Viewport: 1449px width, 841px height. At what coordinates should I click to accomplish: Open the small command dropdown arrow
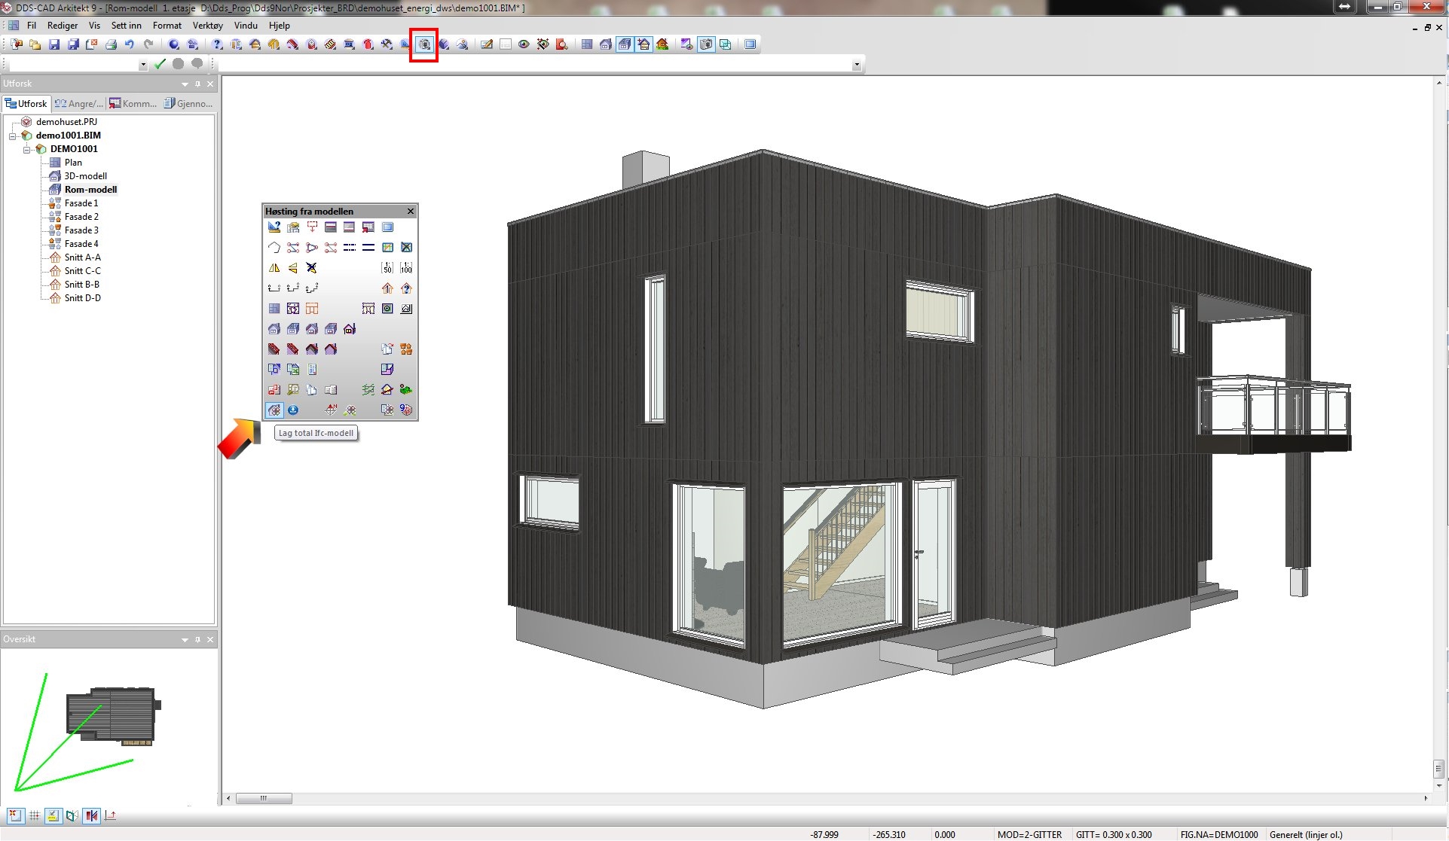pos(143,65)
